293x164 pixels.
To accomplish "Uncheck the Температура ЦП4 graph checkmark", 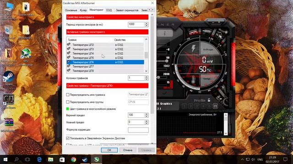I will (69, 53).
